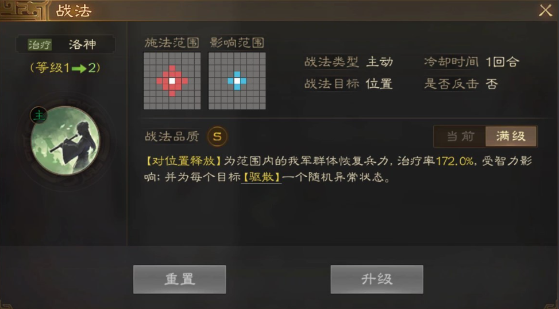Click the 冷却时间 1回合 field
Image resolution: width=559 pixels, height=309 pixels.
tap(471, 62)
